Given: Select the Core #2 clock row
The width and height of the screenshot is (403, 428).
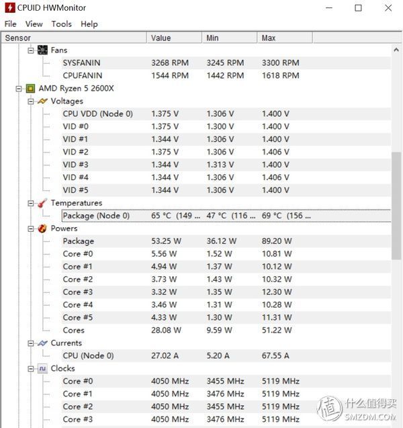Looking at the screenshot, I should (226, 406).
